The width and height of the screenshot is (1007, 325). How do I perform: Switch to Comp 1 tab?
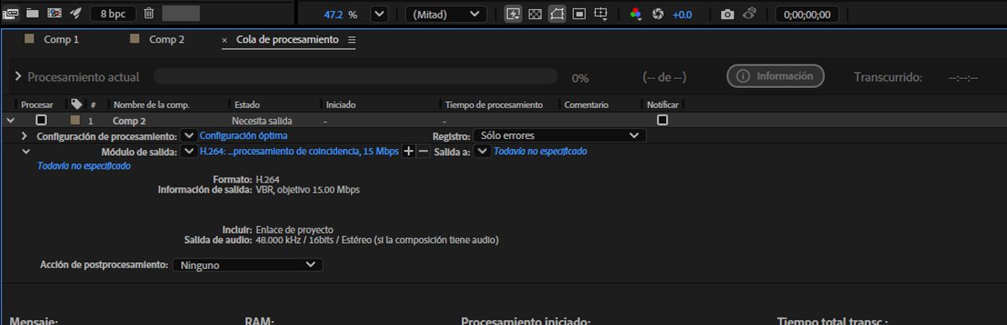click(x=61, y=39)
